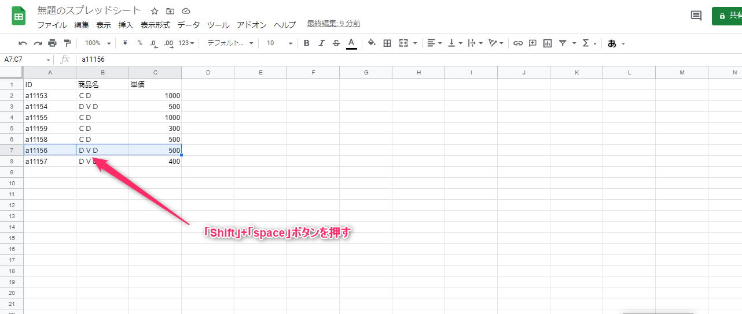Decrease decimal places
This screenshot has width=742, height=314.
154,43
